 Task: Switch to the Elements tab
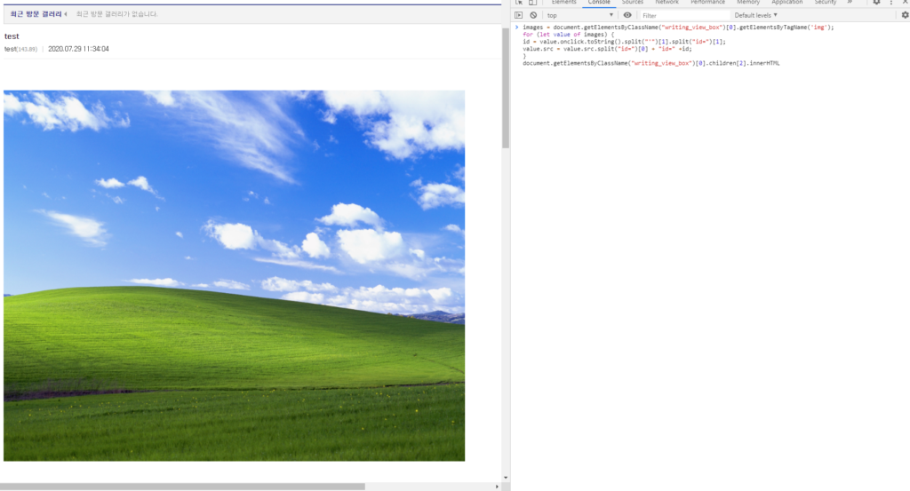[x=563, y=3]
